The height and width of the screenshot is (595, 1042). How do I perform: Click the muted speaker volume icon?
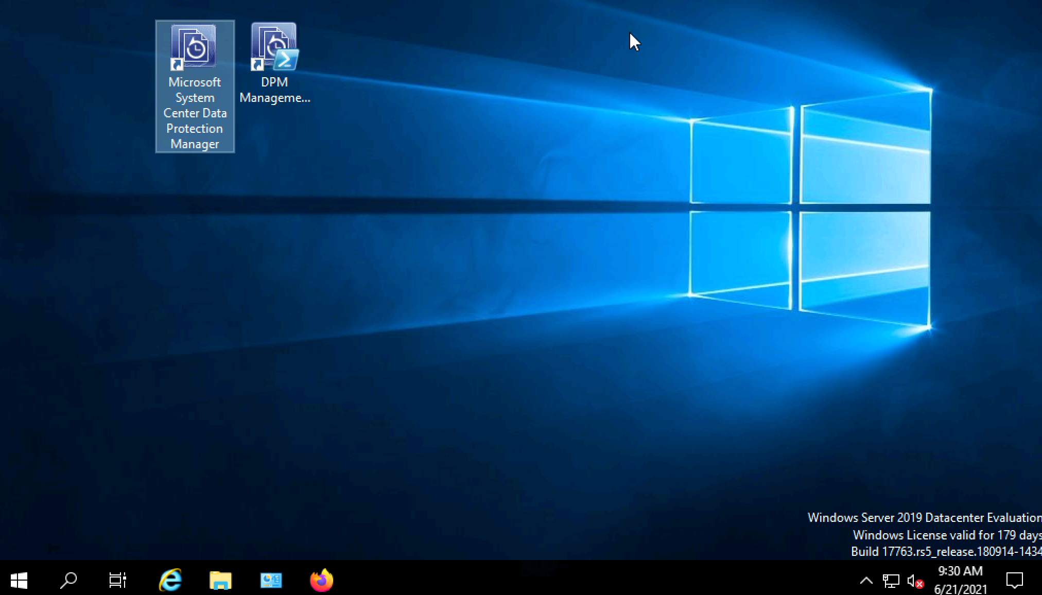[x=915, y=581]
